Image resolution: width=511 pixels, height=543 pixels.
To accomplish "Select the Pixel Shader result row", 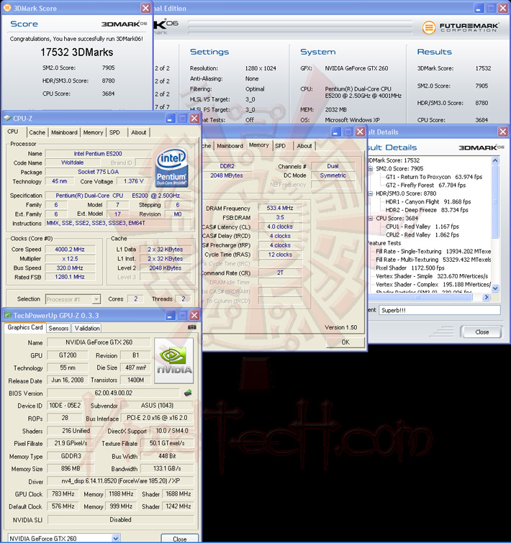I will tap(410, 268).
